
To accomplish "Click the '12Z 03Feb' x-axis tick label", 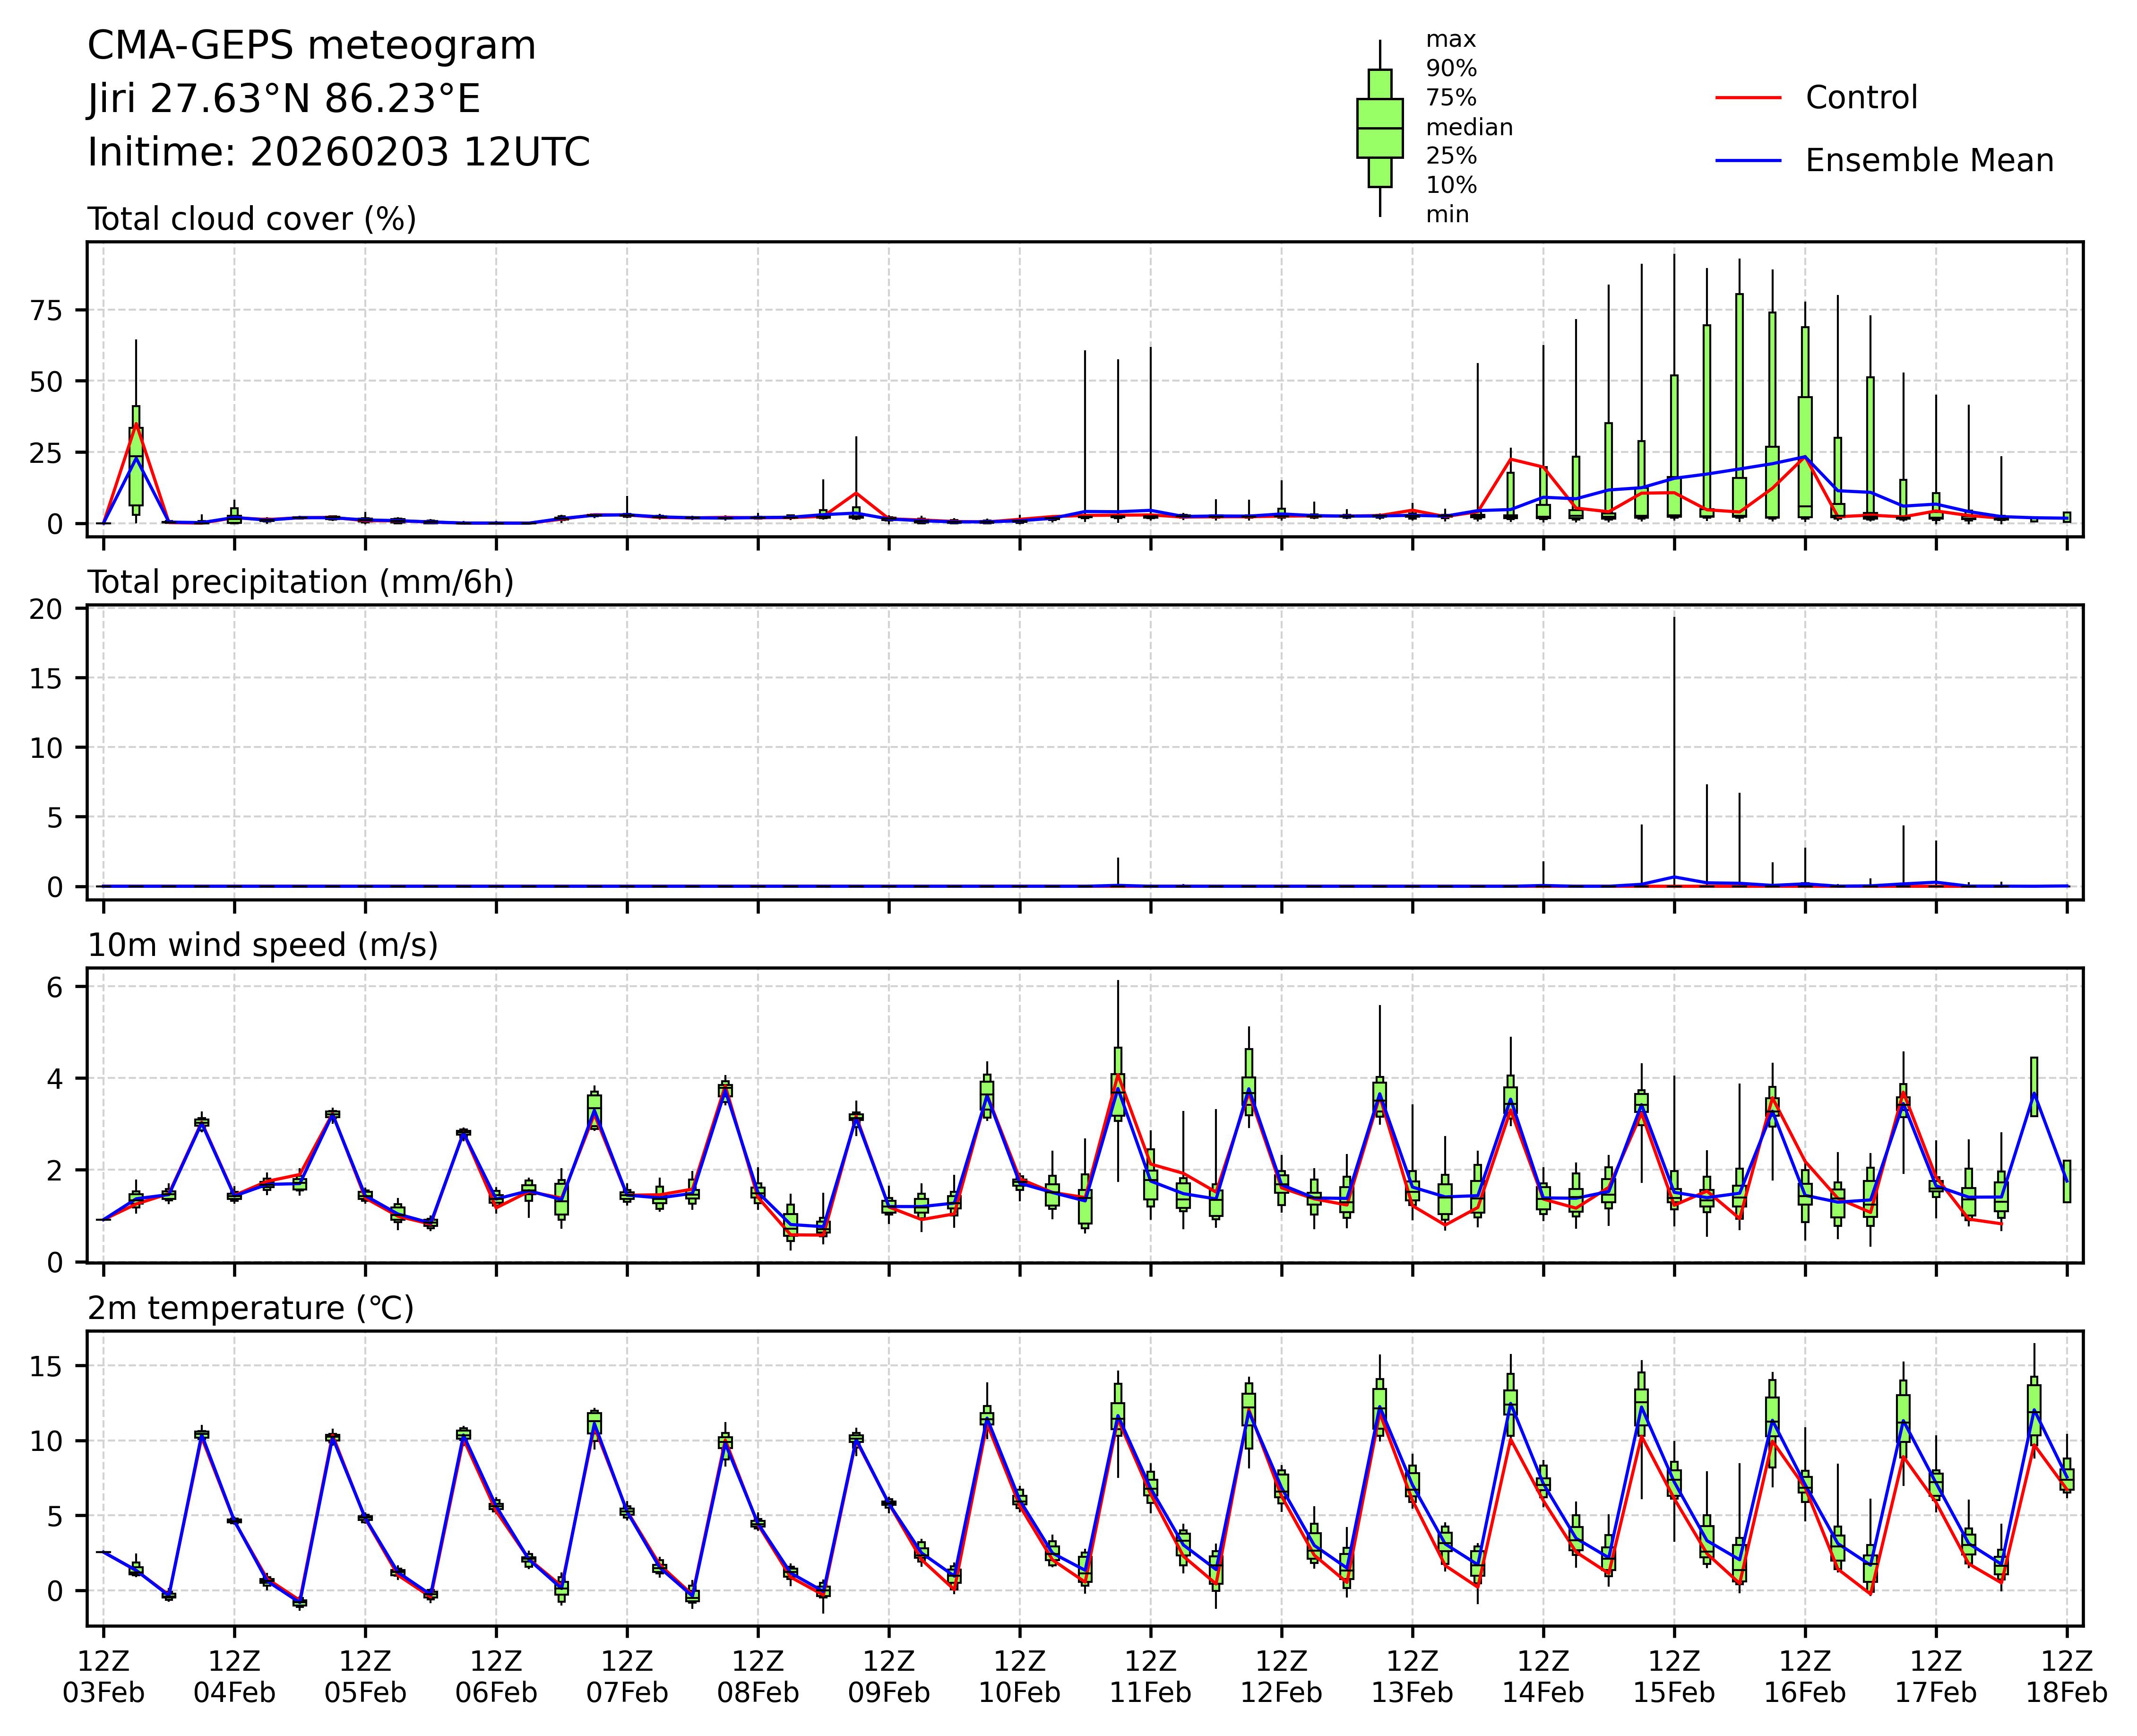I will (104, 1677).
